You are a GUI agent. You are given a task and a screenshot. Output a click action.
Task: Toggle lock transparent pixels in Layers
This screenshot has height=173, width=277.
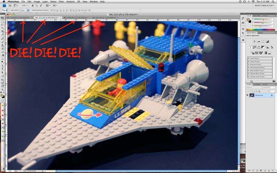252,91
